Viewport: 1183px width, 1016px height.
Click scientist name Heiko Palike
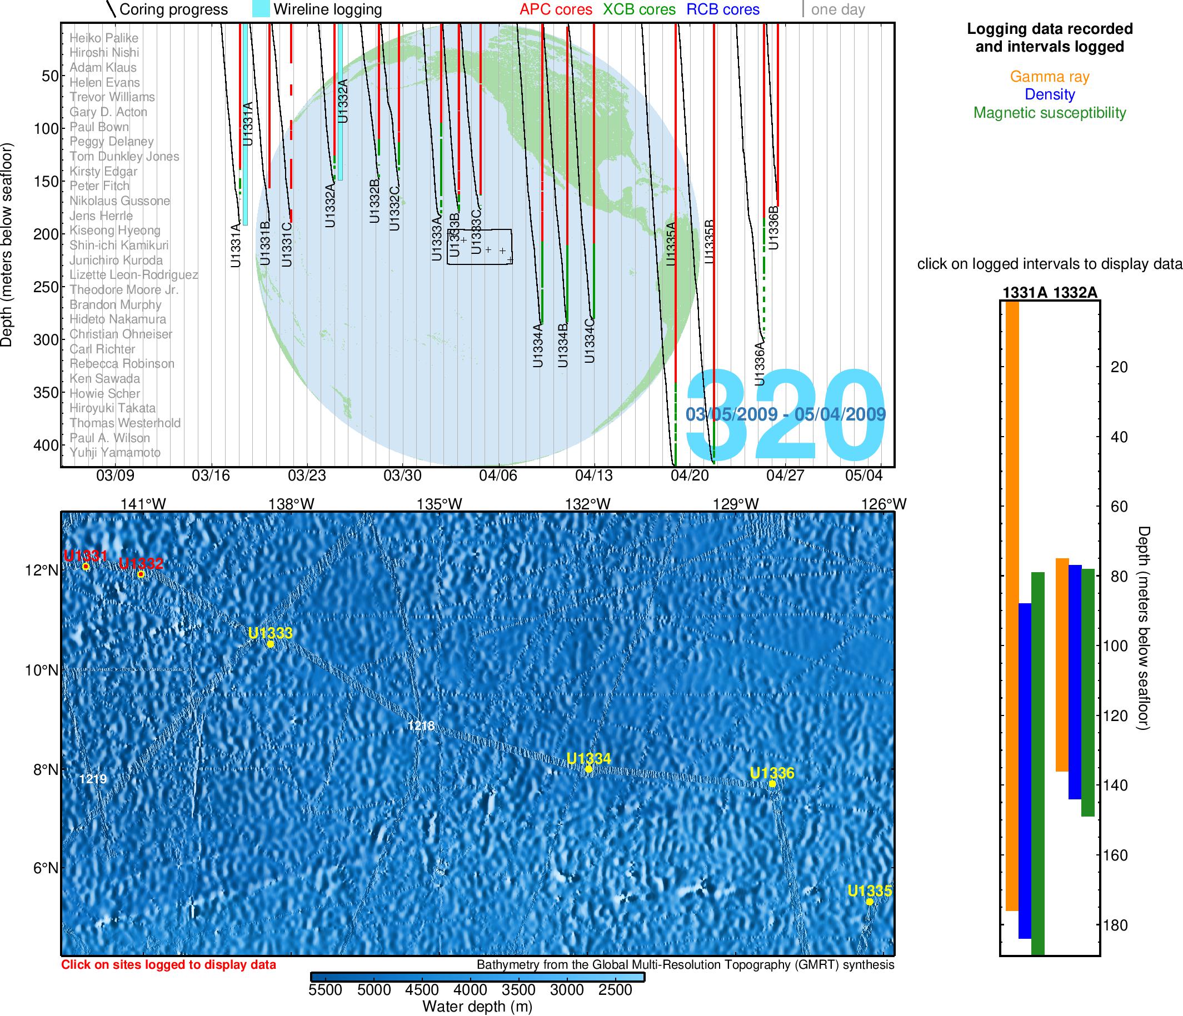[x=104, y=38]
